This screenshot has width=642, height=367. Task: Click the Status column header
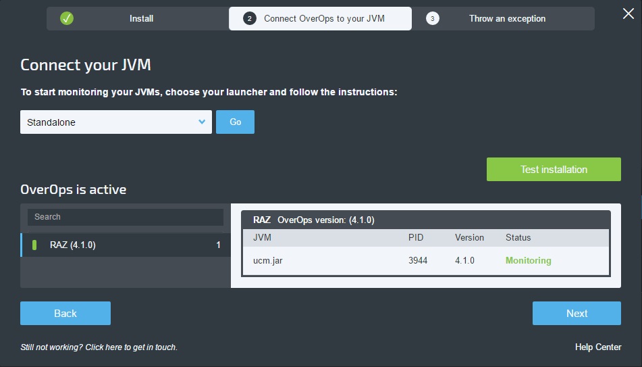click(x=518, y=237)
